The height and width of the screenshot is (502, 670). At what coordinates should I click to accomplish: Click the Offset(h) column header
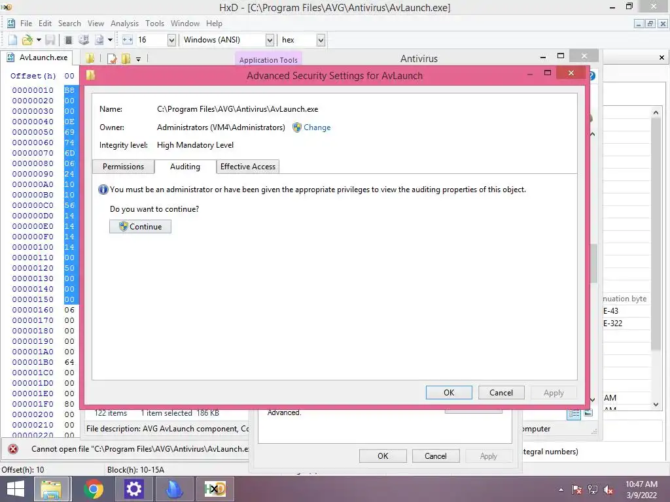(33, 76)
